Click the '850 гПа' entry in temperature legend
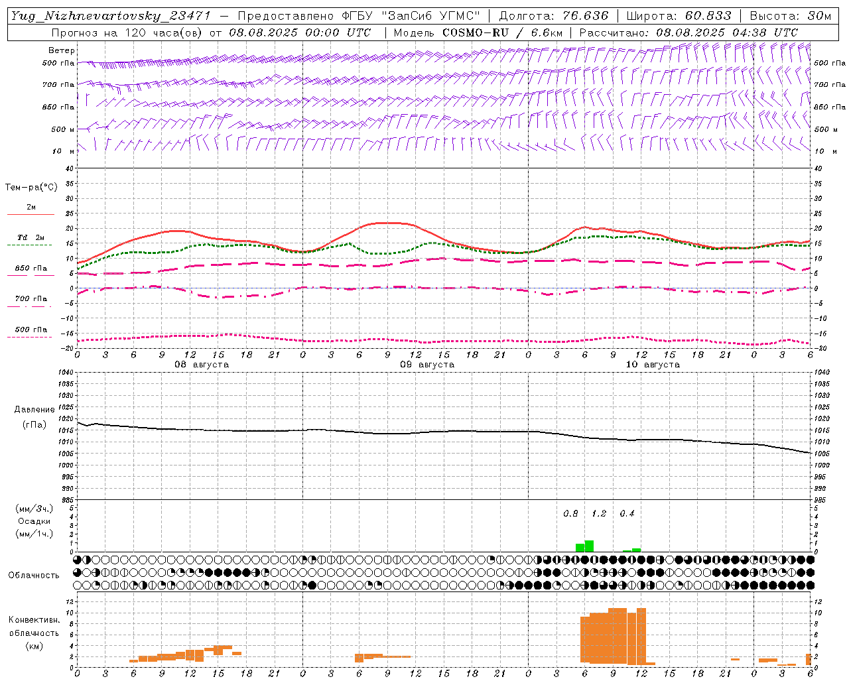Viewport: 849px width, 679px height. coord(31,269)
